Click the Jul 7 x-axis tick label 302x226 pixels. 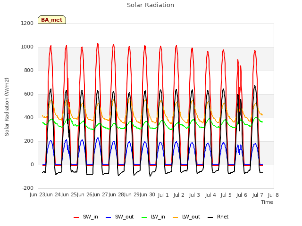click(258, 195)
